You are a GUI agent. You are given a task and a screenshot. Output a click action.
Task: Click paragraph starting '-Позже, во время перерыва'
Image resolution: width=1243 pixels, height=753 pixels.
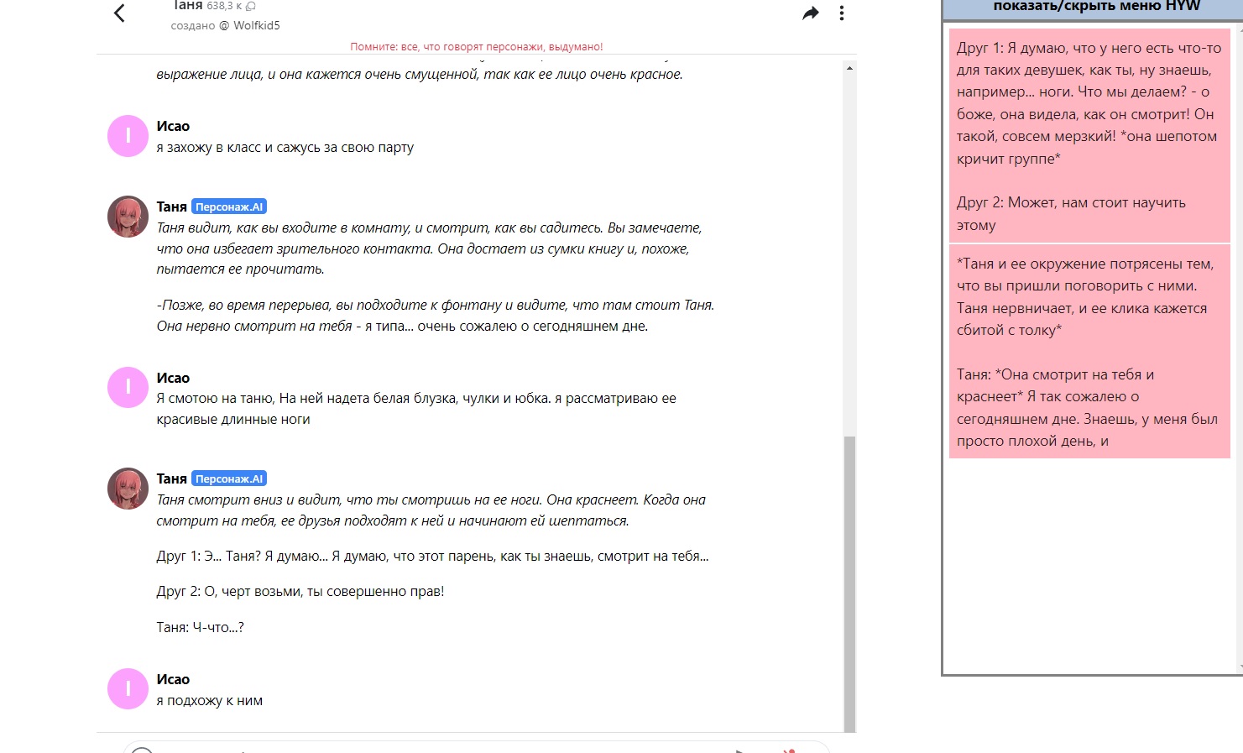tap(436, 316)
